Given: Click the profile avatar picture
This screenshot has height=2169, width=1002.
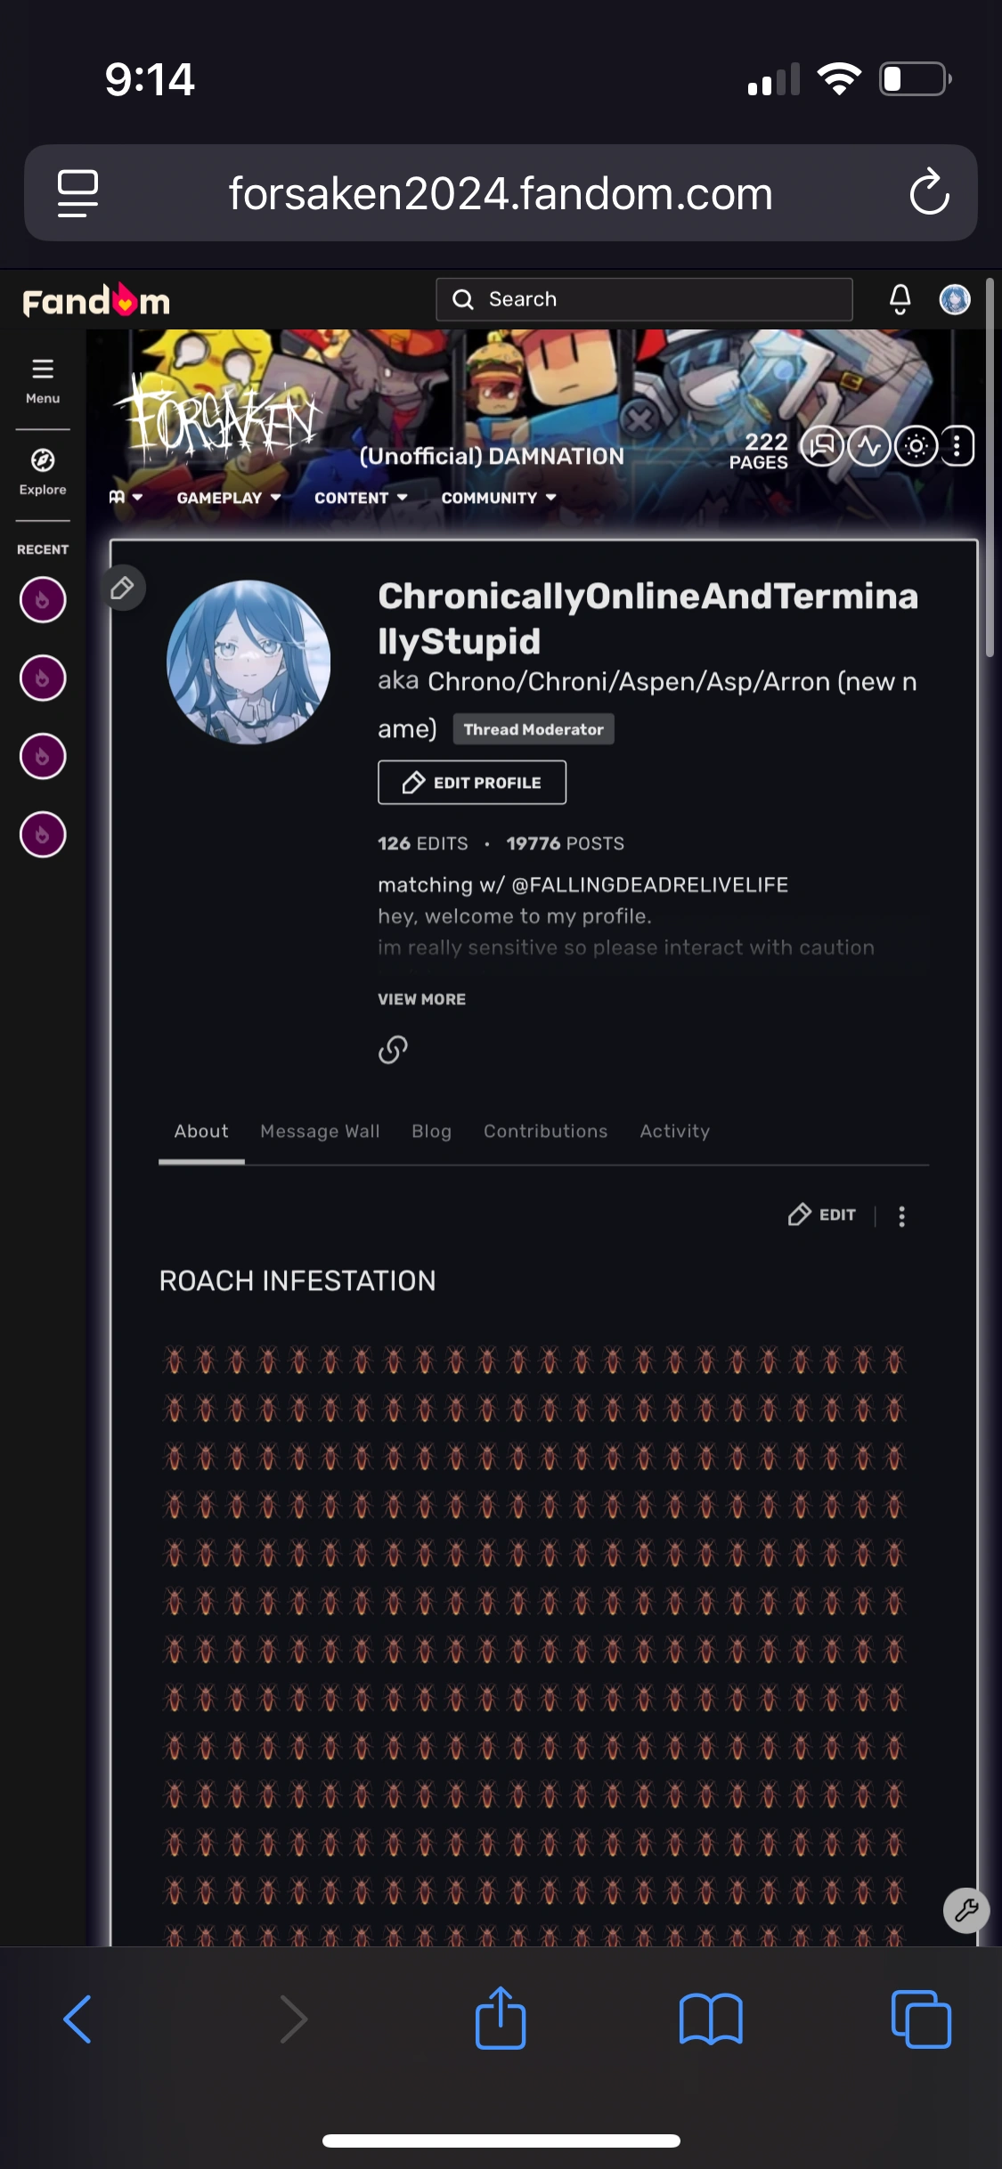Looking at the screenshot, I should 248,662.
